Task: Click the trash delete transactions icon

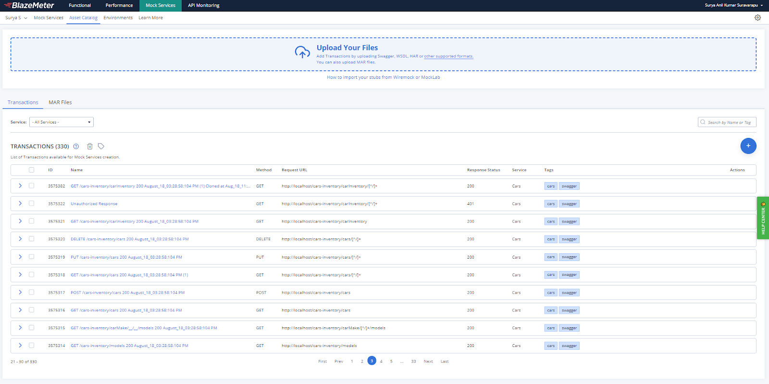Action: [90, 146]
